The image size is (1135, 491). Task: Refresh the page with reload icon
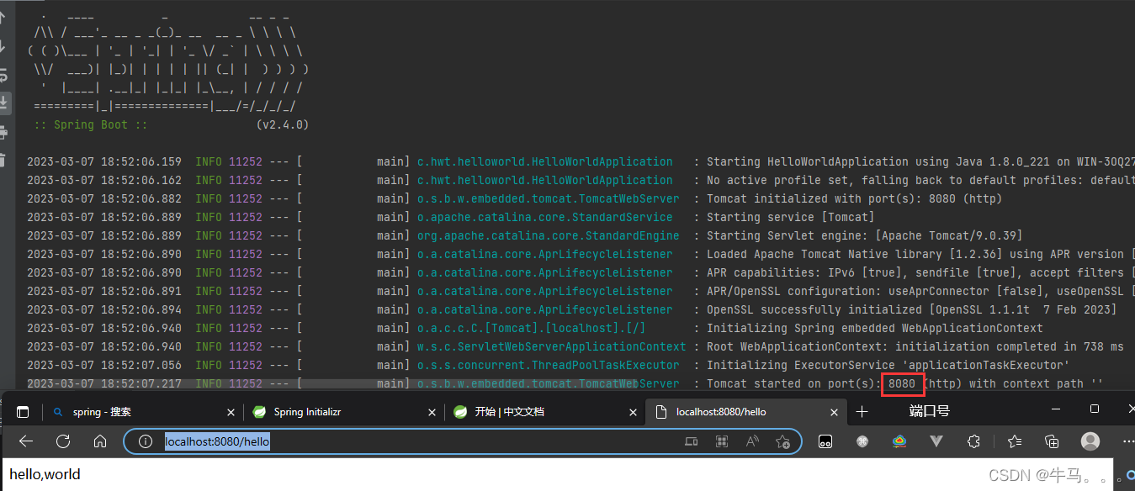(63, 441)
